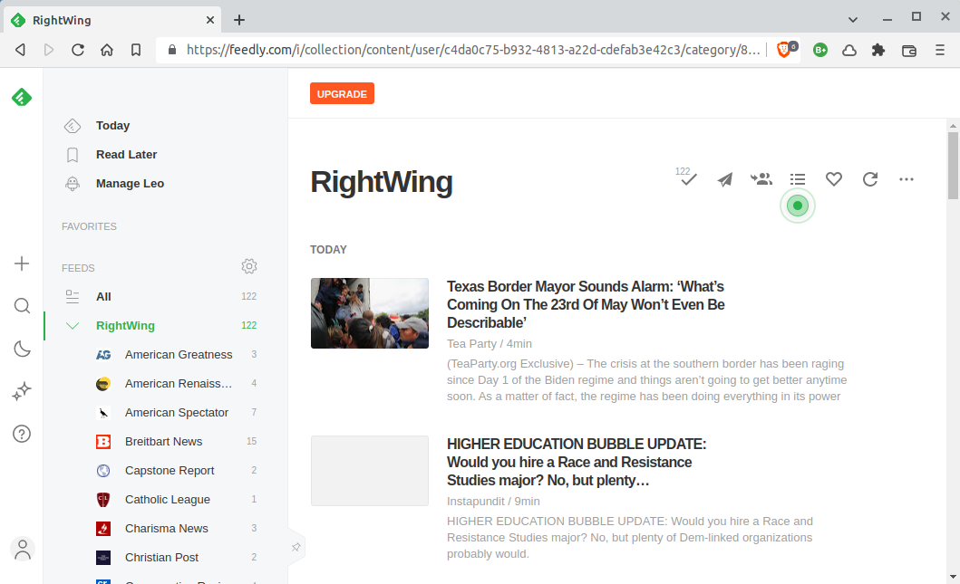Open the American Spectator feed
Image resolution: width=960 pixels, height=584 pixels.
pyautogui.click(x=177, y=413)
